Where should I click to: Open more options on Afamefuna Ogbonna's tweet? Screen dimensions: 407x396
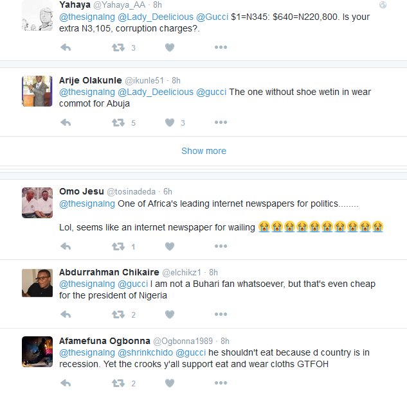tap(221, 383)
